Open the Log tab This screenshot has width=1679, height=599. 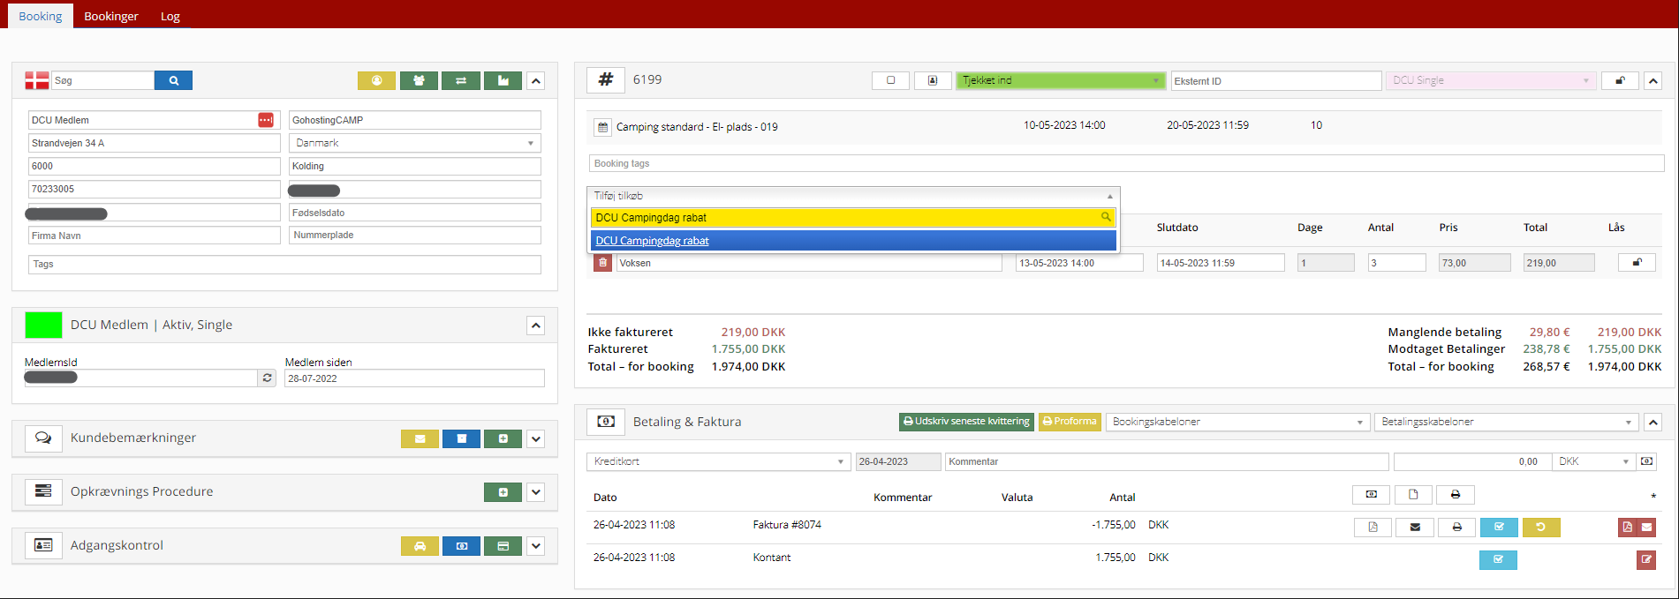(x=170, y=16)
